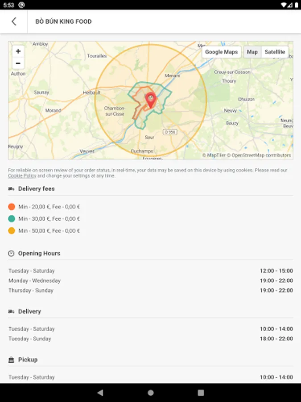Image resolution: width=301 pixels, height=402 pixels.
Task: Click the 'Min - 50,00 €, Fee - 0,00 €' text
Action: 49,231
